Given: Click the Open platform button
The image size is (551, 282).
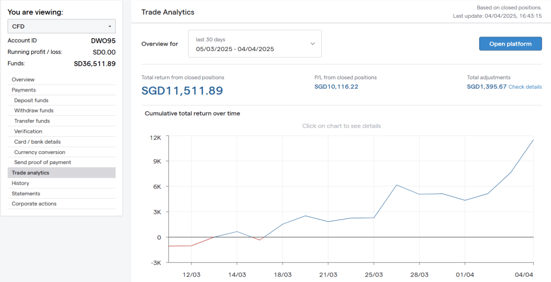Looking at the screenshot, I should (x=510, y=44).
